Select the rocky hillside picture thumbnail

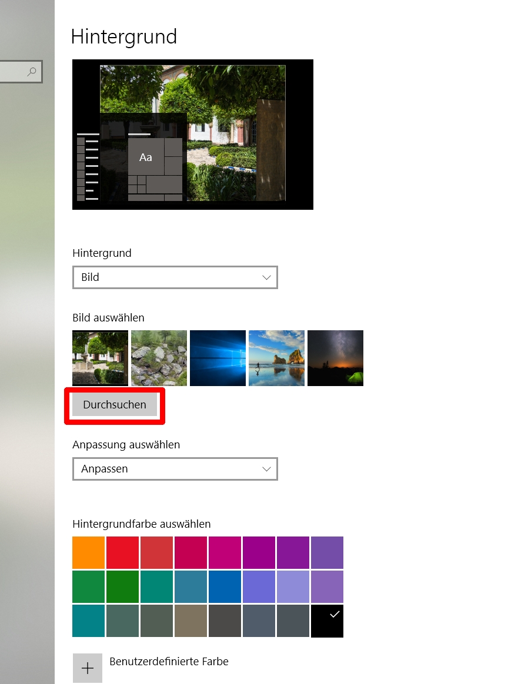pyautogui.click(x=159, y=358)
